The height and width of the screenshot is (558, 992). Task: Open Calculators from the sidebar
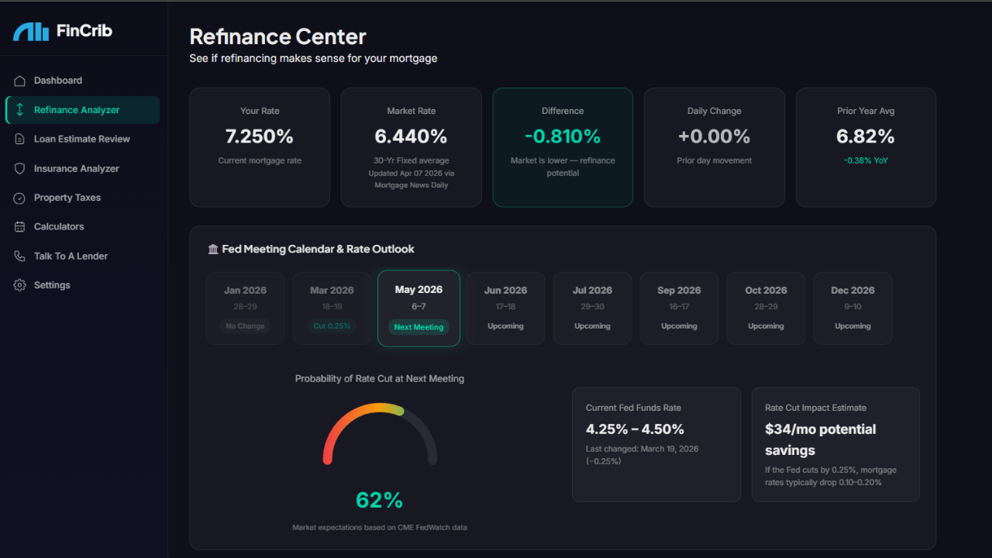pyautogui.click(x=82, y=227)
